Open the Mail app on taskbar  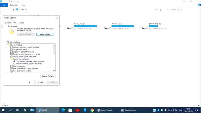click(x=32, y=110)
